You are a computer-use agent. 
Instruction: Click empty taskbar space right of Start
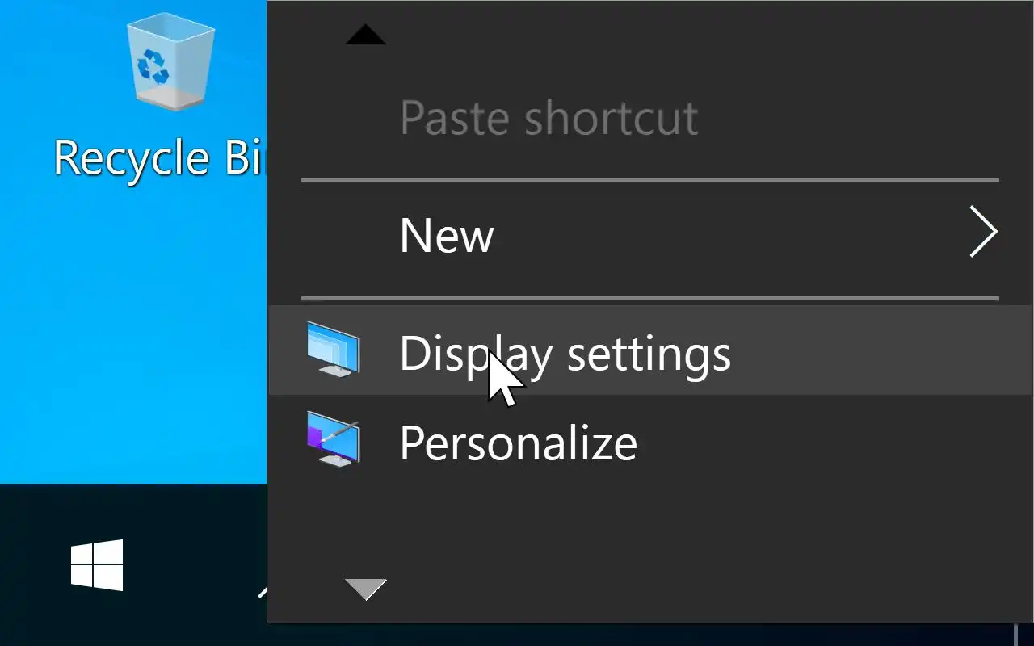click(x=186, y=565)
